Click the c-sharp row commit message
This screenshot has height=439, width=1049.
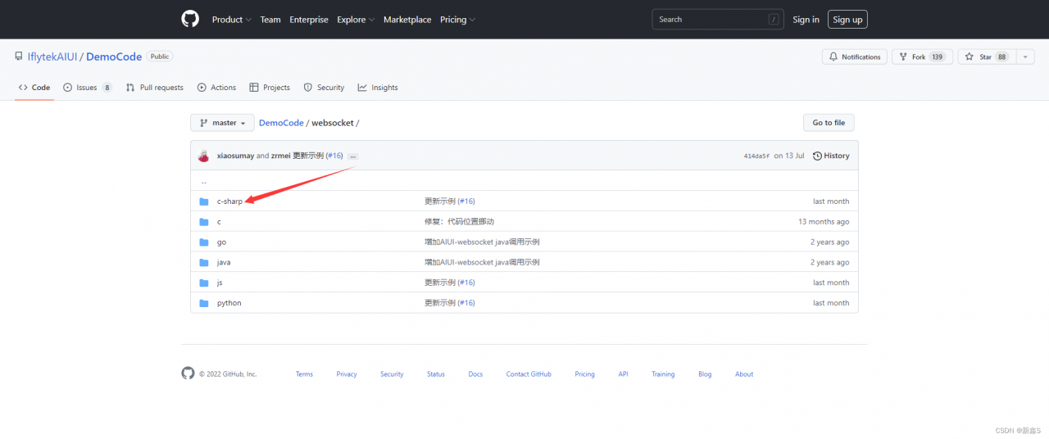click(449, 201)
